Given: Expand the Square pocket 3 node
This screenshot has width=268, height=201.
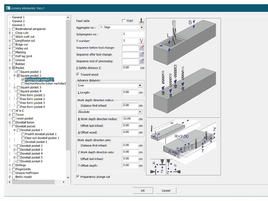Looking at the screenshot, I should [15, 88].
